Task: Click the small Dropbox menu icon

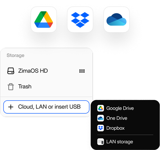Action: point(100,128)
